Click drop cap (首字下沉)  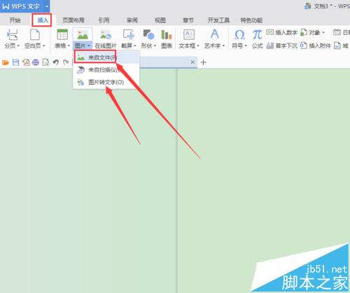coord(281,46)
